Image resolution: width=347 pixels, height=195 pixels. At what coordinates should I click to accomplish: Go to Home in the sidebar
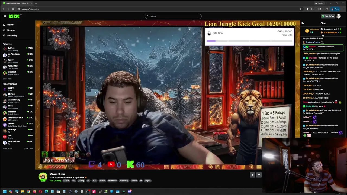pyautogui.click(x=10, y=25)
